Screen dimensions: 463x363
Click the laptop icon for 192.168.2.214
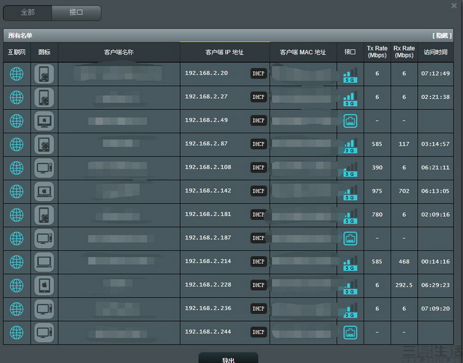[x=44, y=262]
